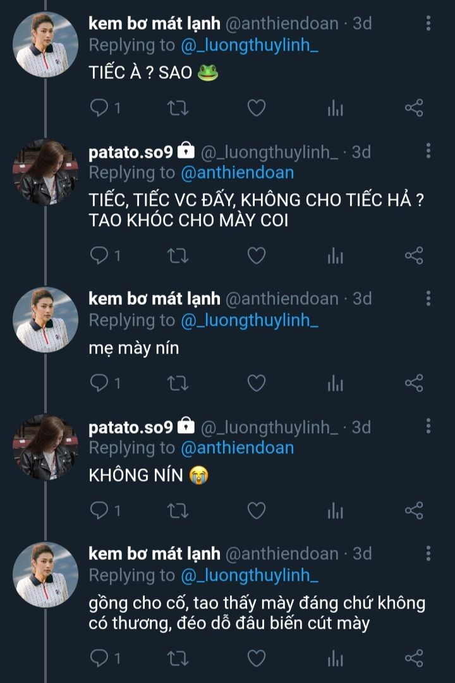Retweet the "TIẾC À ? SAO" tweet
The image size is (455, 683).
[178, 109]
